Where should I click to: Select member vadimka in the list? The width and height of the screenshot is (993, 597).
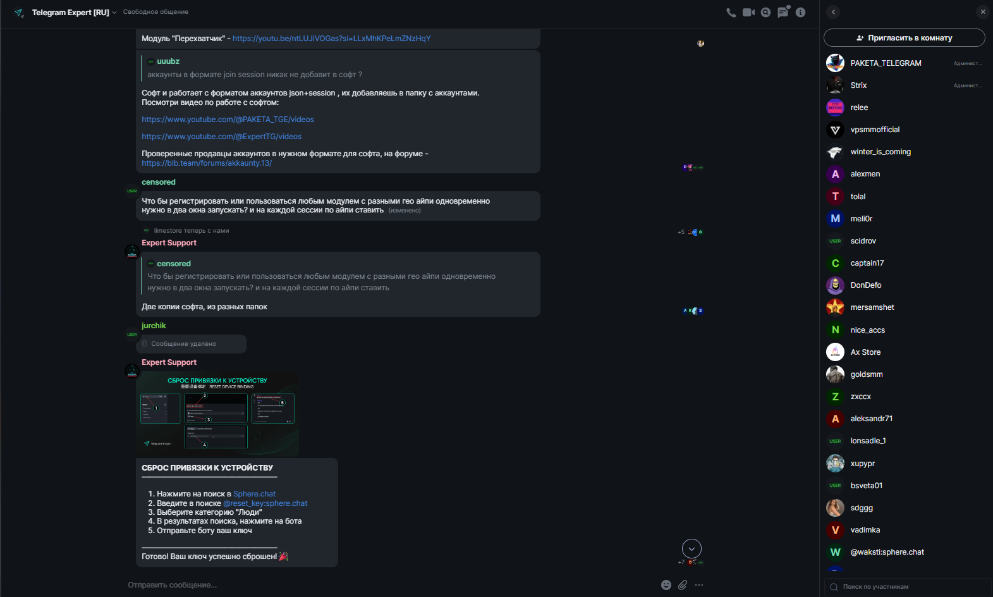click(x=905, y=530)
